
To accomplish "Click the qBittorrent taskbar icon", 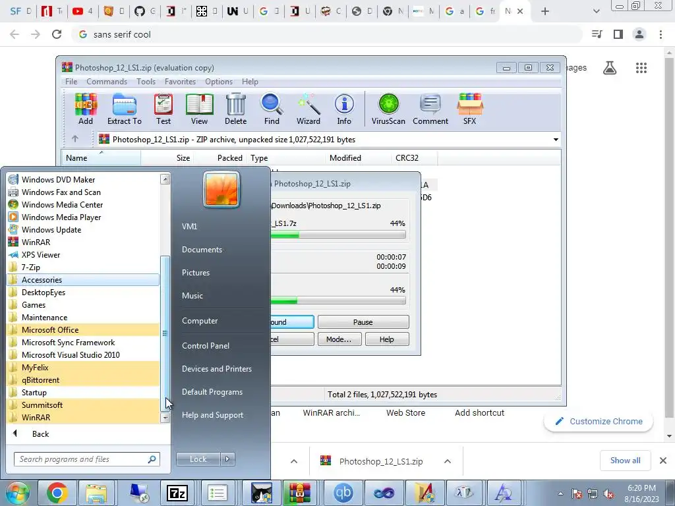I will [x=343, y=493].
